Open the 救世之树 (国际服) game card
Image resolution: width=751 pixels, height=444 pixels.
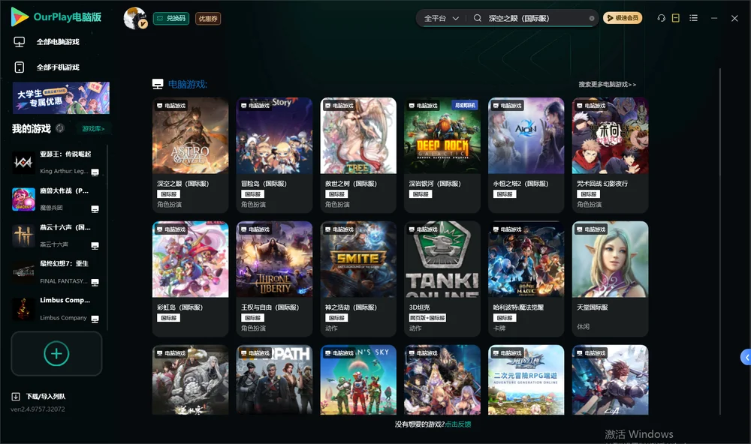click(x=358, y=155)
